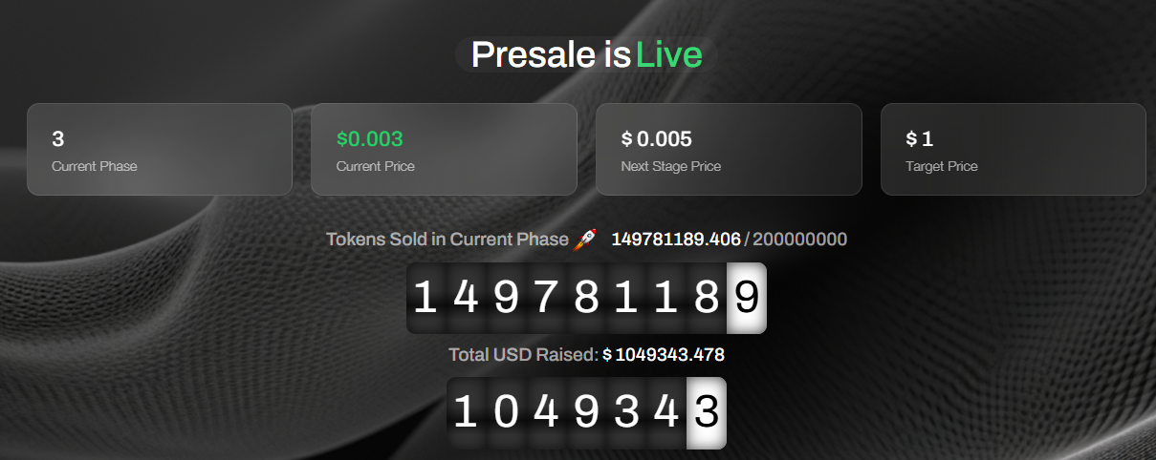Click the 149781189.406 tokens sold figure
This screenshot has width=1156, height=460.
676,239
